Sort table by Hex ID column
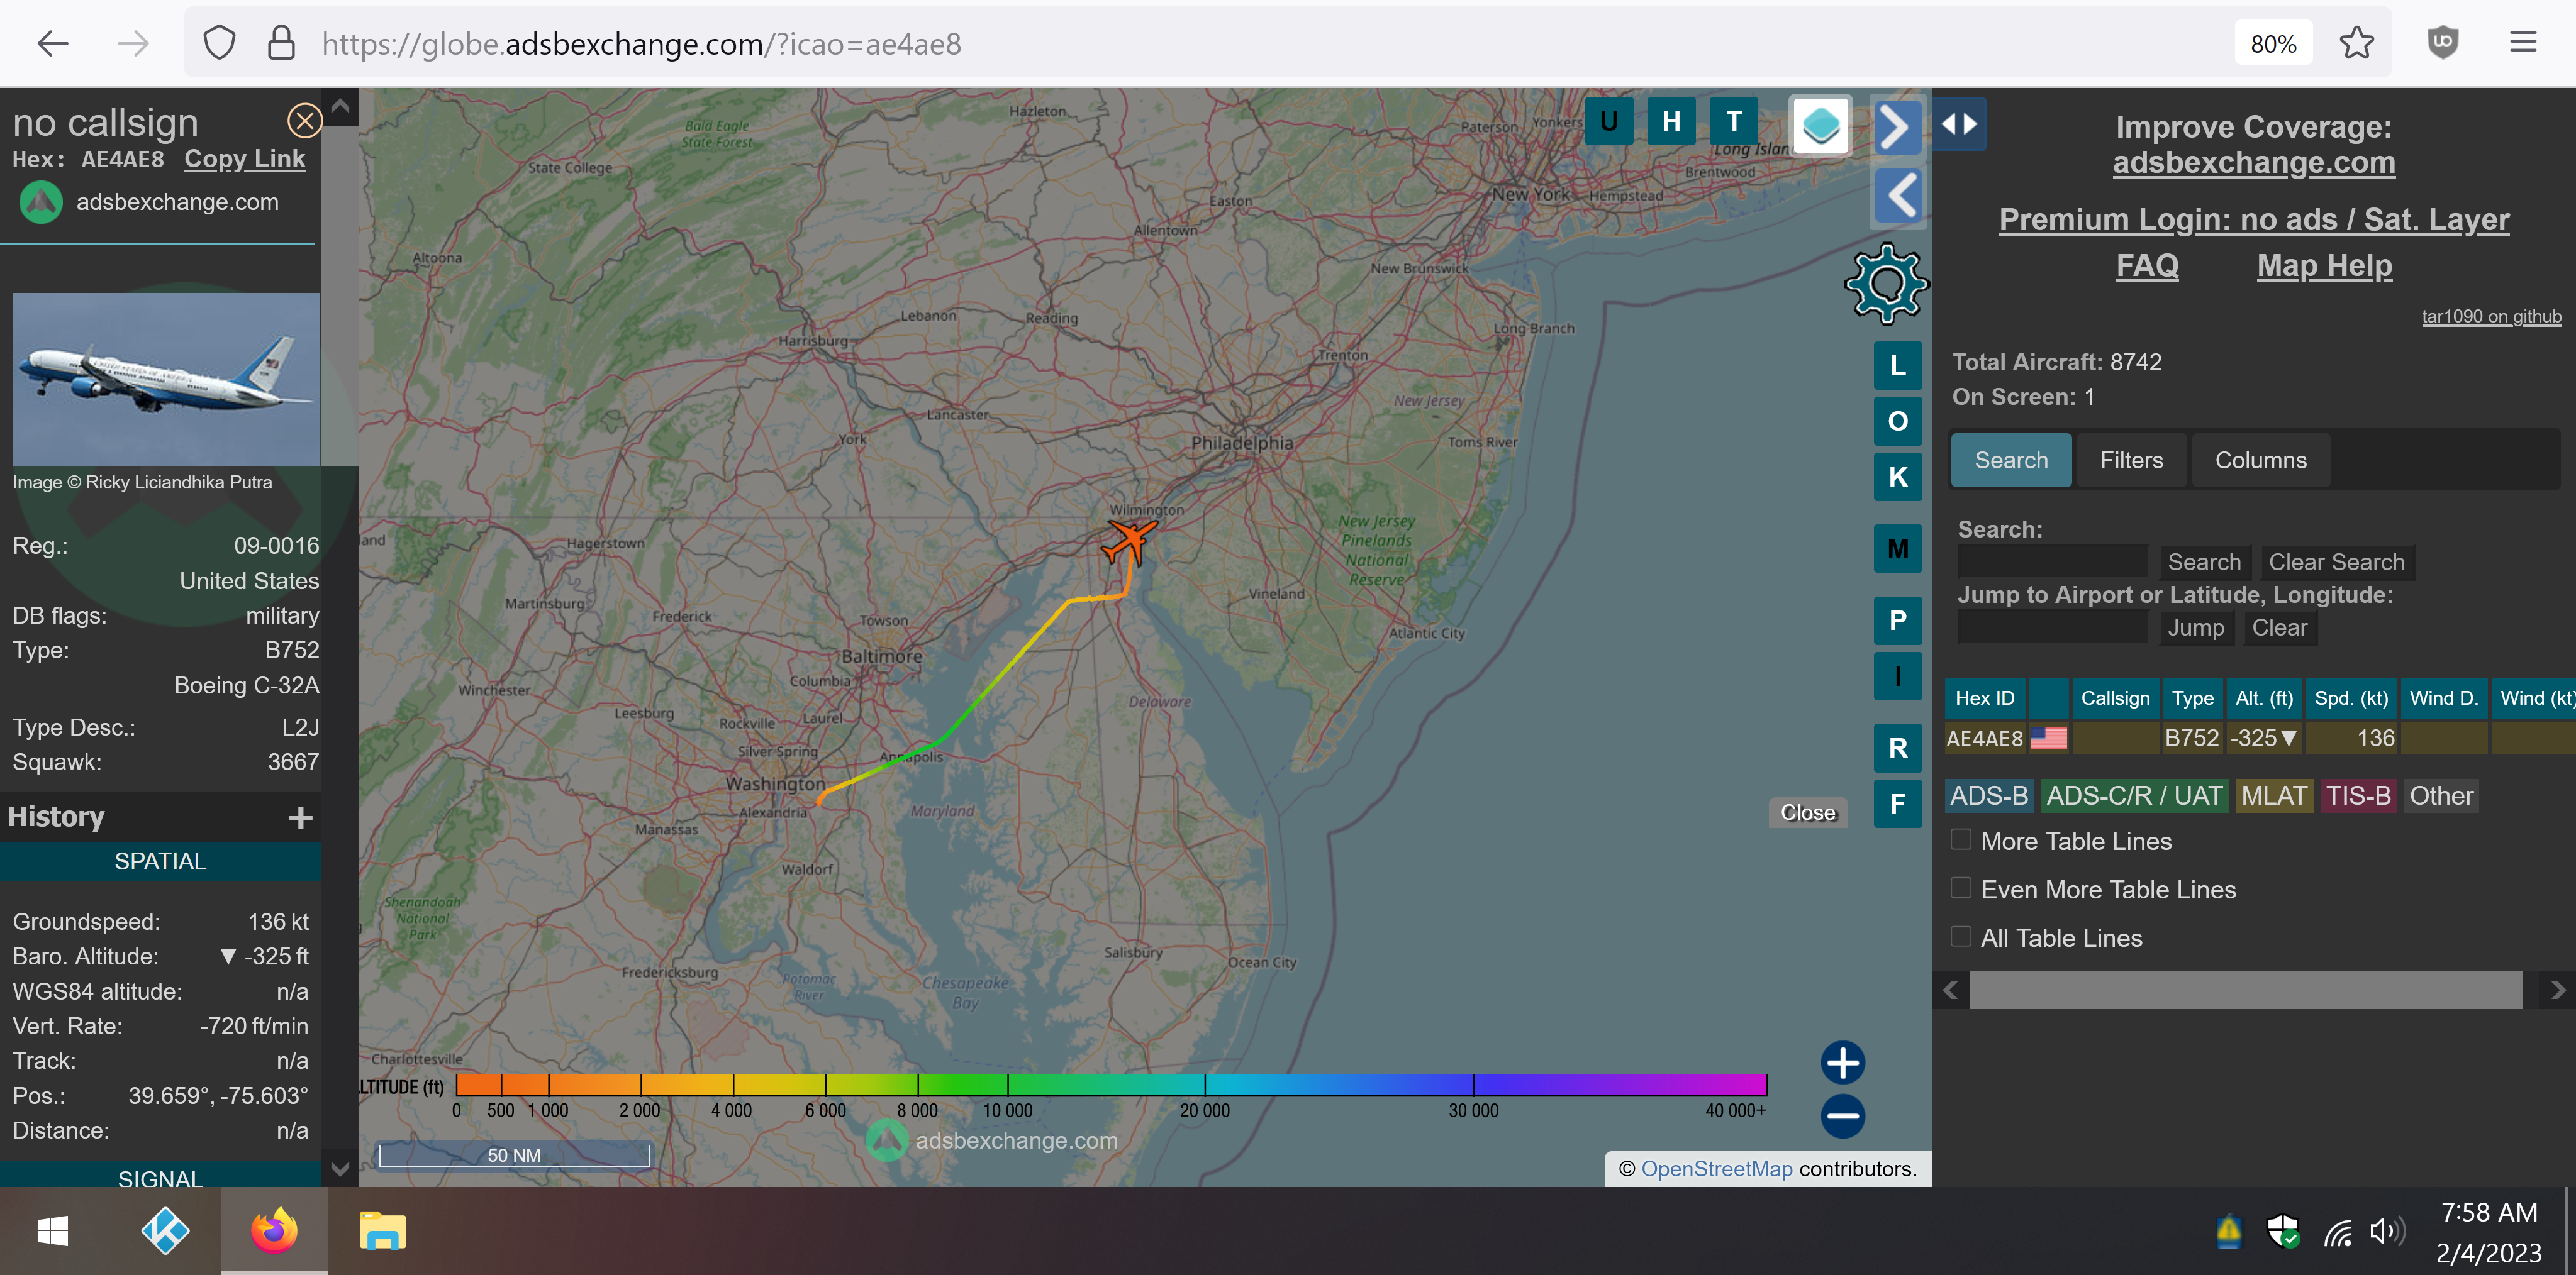 pos(1984,698)
